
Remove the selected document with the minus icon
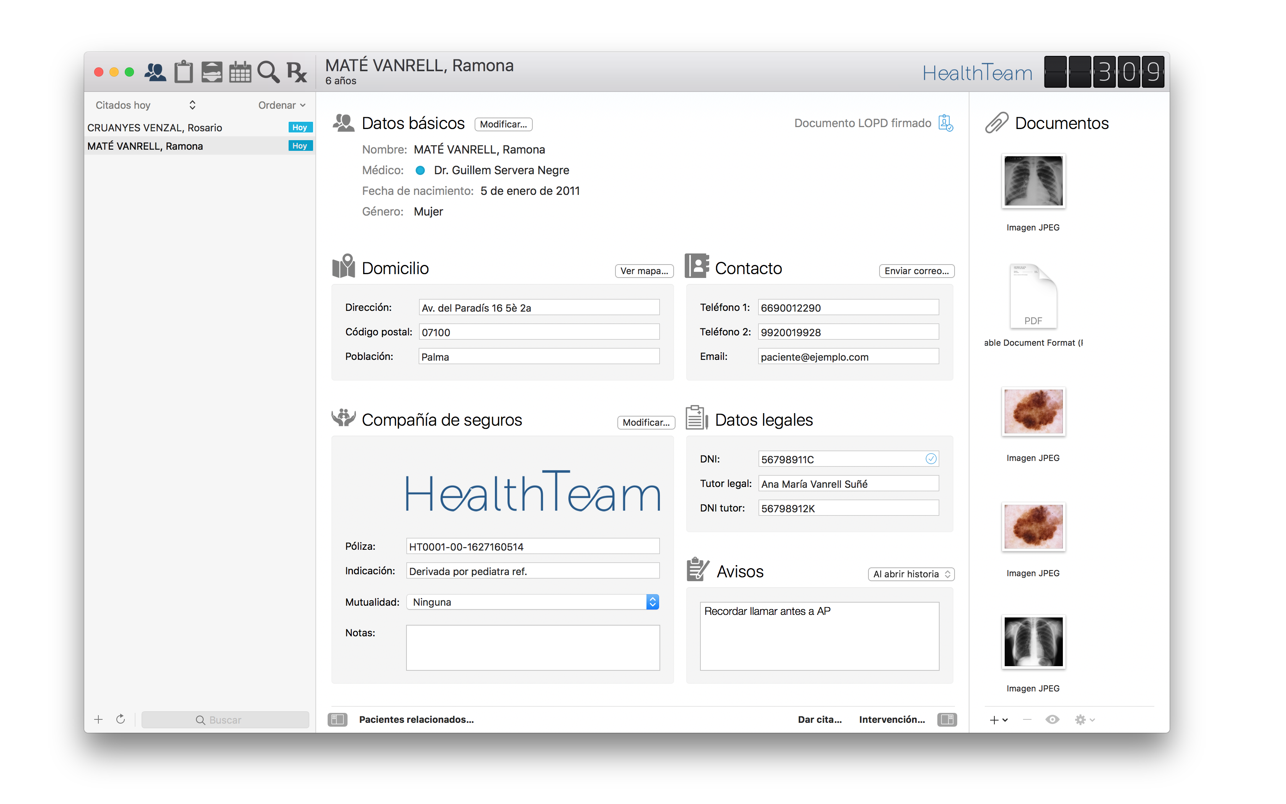coord(1027,719)
